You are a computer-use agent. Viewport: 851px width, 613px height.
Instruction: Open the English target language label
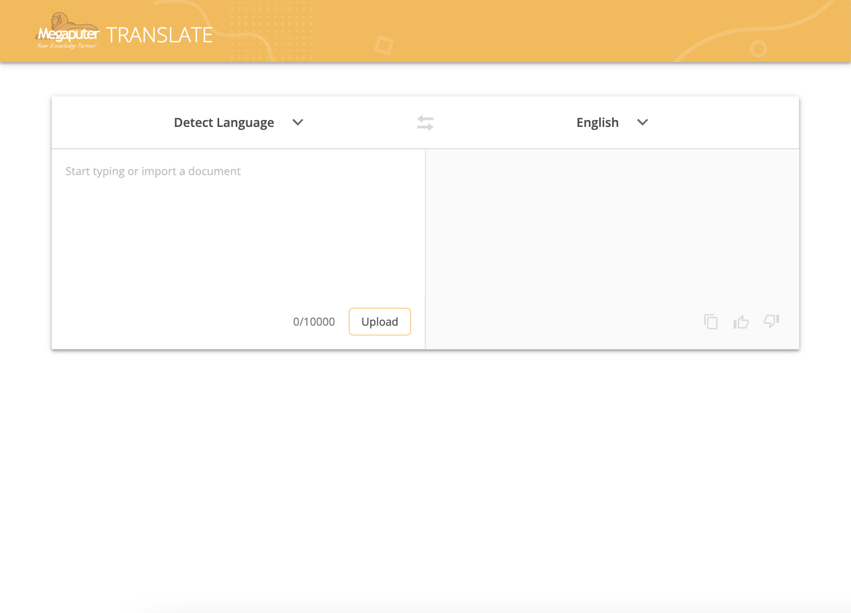coord(597,123)
